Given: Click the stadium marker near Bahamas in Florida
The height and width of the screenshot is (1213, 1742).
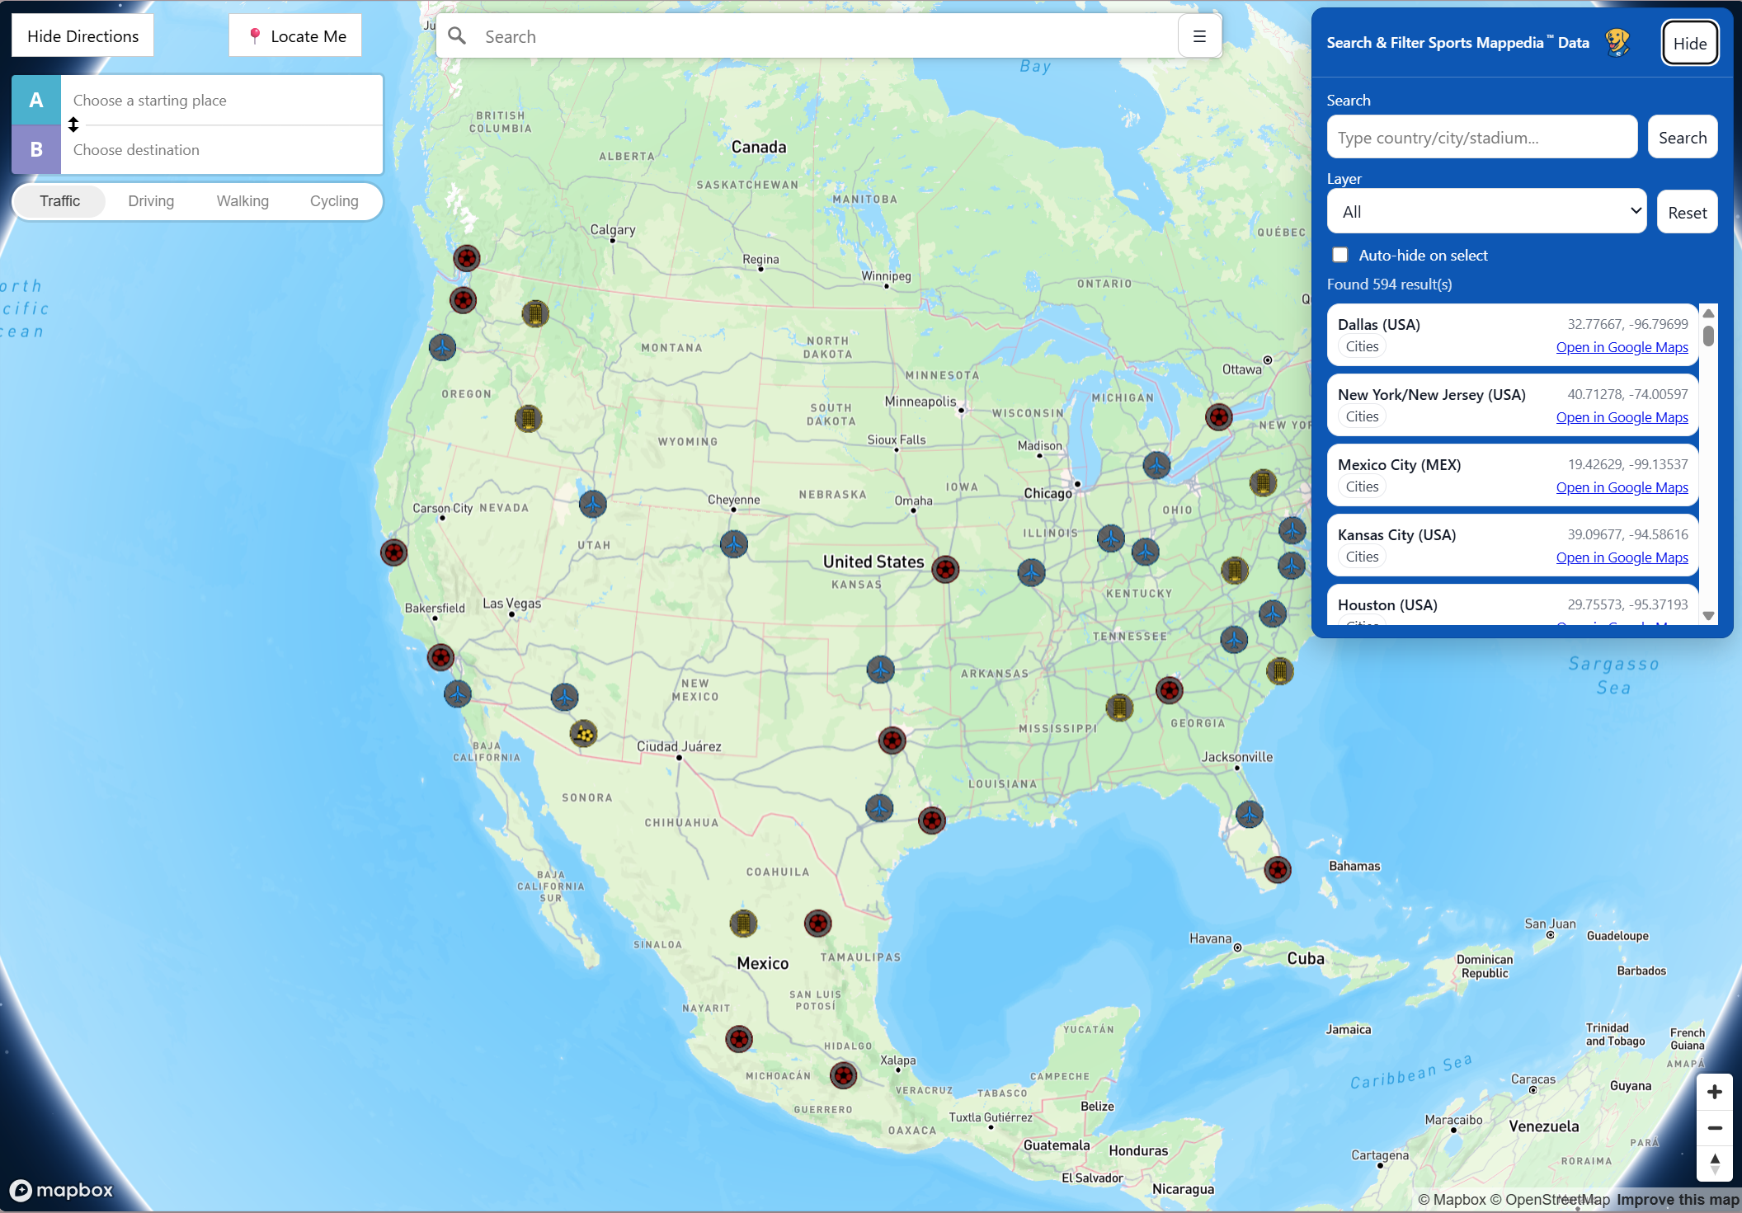Looking at the screenshot, I should (x=1278, y=869).
